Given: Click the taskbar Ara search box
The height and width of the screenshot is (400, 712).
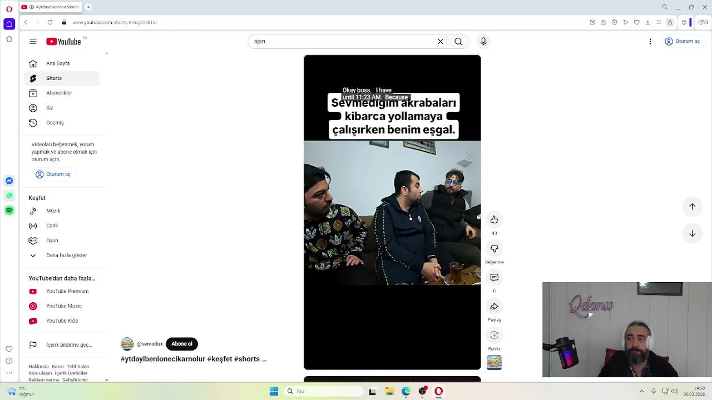Looking at the screenshot, I should tap(324, 391).
